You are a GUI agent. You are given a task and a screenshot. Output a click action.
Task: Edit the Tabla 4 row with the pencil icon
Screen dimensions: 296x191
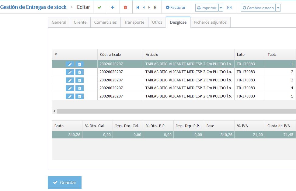(x=70, y=88)
